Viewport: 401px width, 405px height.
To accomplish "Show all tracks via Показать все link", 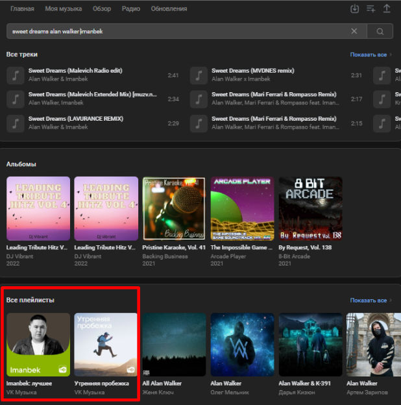I will [371, 55].
